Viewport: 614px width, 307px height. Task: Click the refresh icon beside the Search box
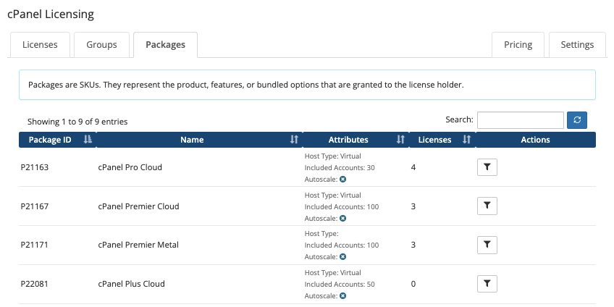[x=577, y=120]
